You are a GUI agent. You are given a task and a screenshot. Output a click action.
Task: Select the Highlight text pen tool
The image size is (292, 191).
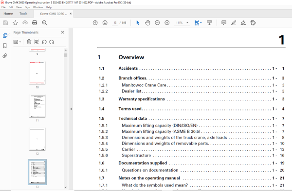pyautogui.click(x=234, y=23)
